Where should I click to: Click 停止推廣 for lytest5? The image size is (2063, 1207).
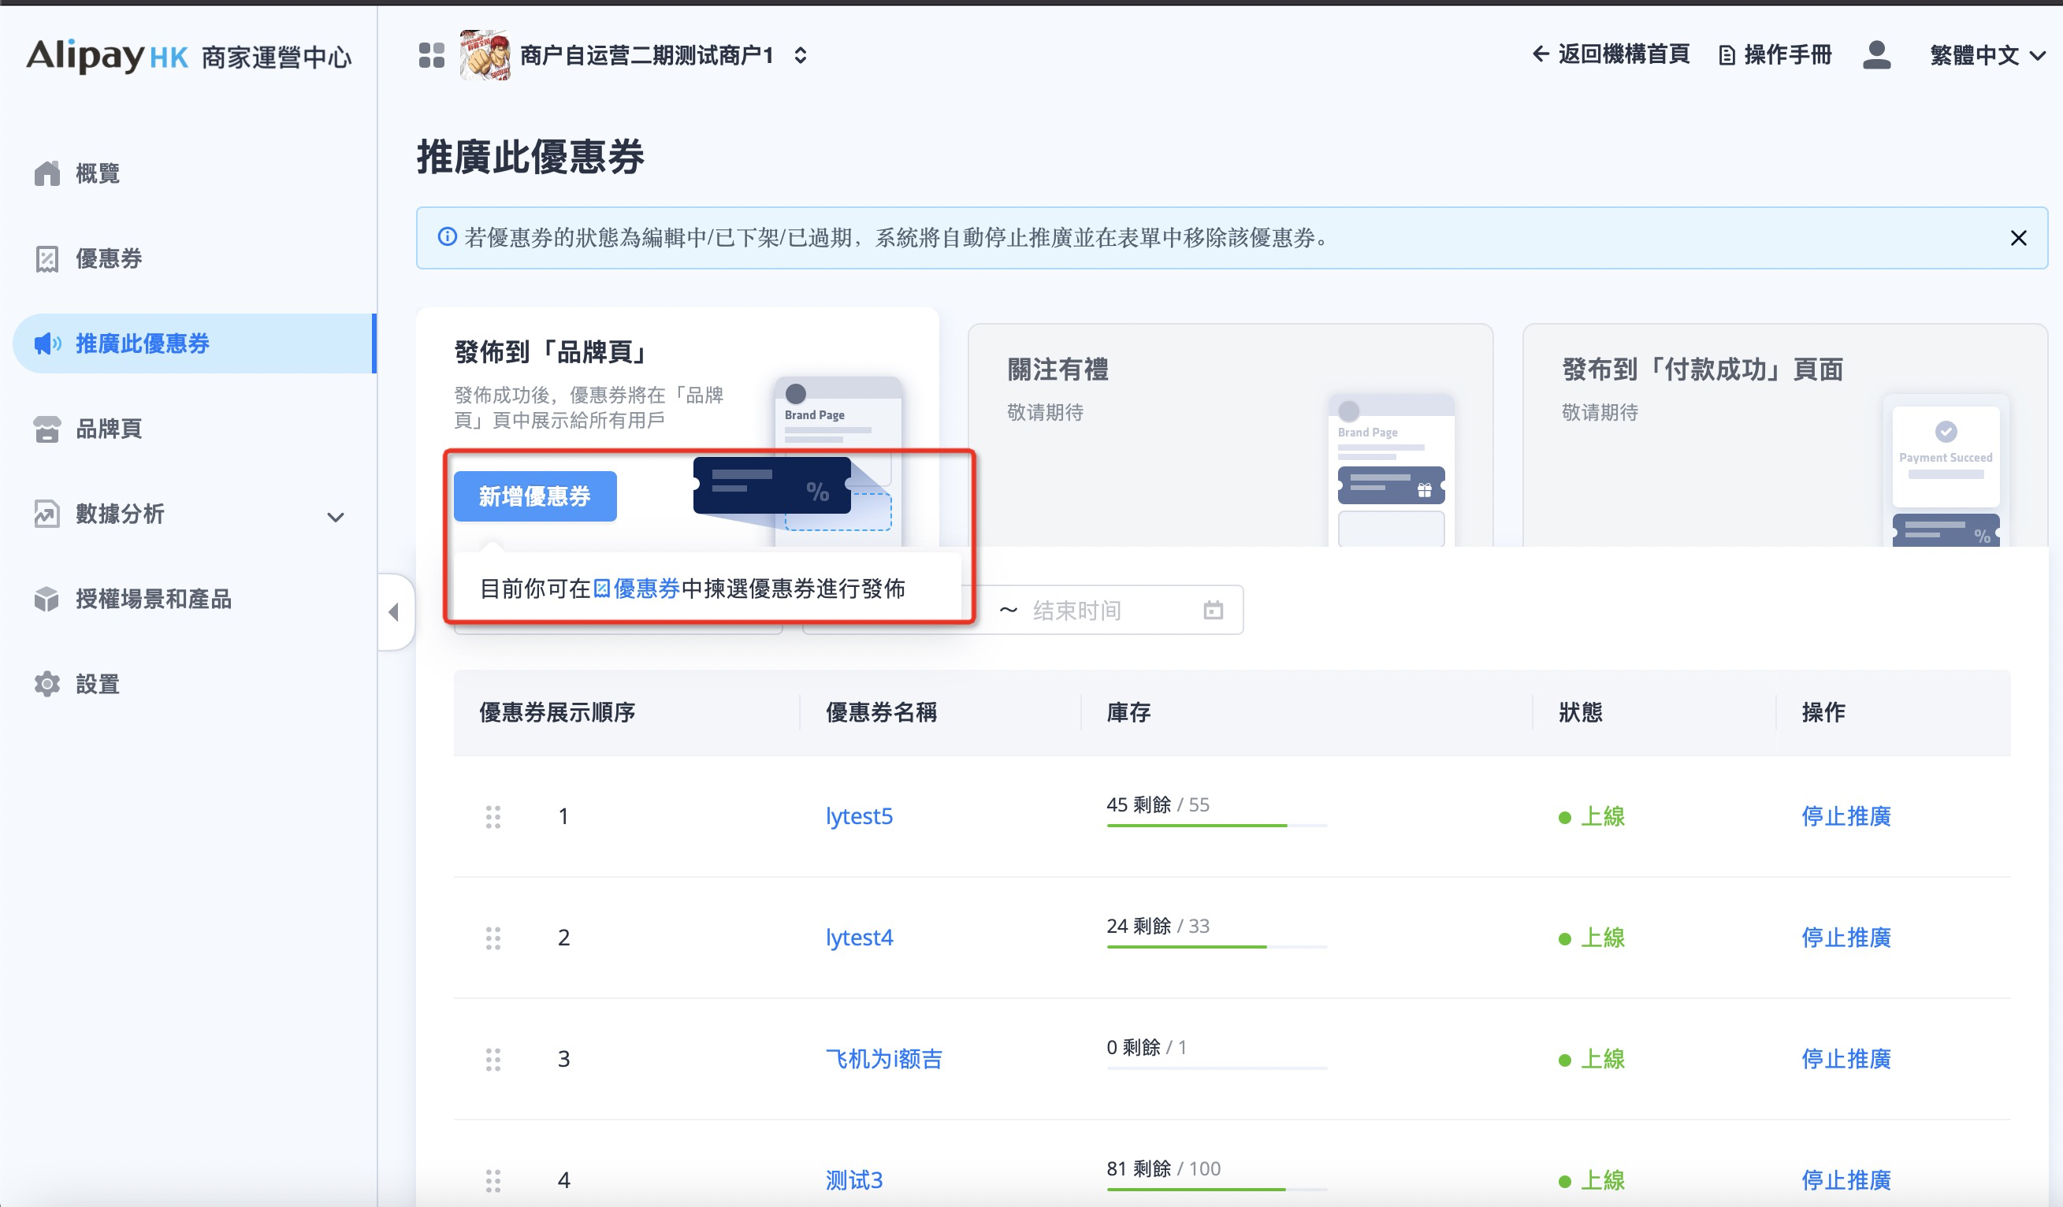tap(1846, 816)
